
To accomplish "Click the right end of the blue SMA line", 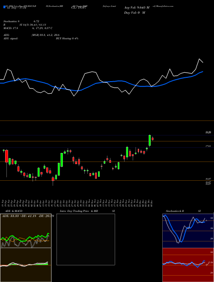I will (203, 72).
